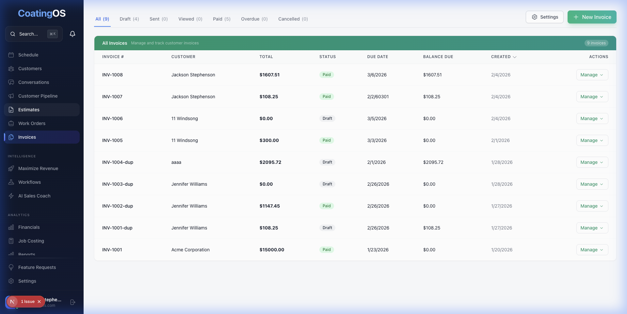Switch to the Draft invoices tab
The width and height of the screenshot is (627, 314).
129,19
